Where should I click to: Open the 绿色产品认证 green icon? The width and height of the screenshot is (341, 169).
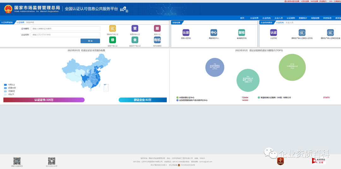112,40
